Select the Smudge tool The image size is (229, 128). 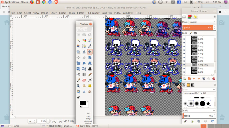tap(90, 91)
